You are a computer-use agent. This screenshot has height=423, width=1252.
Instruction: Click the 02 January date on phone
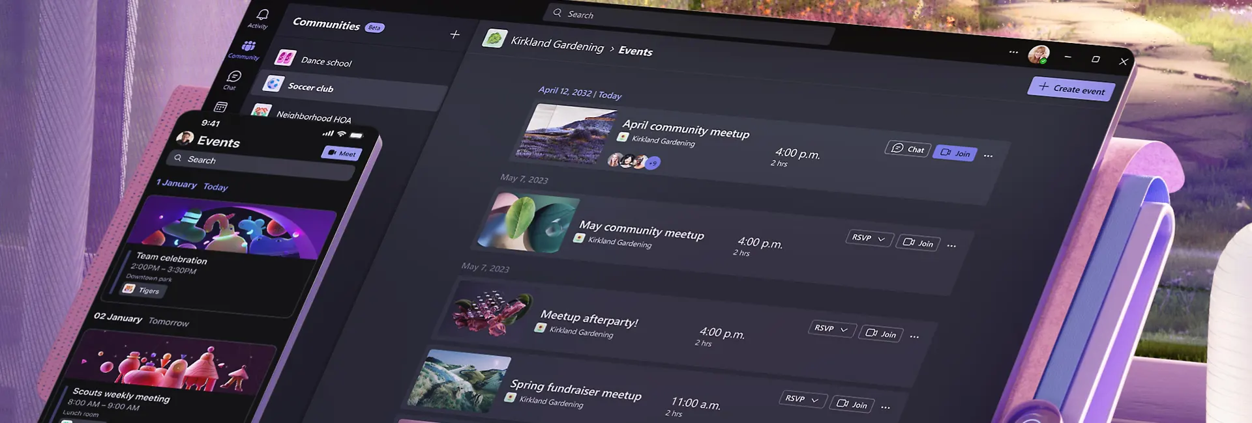[x=118, y=317]
